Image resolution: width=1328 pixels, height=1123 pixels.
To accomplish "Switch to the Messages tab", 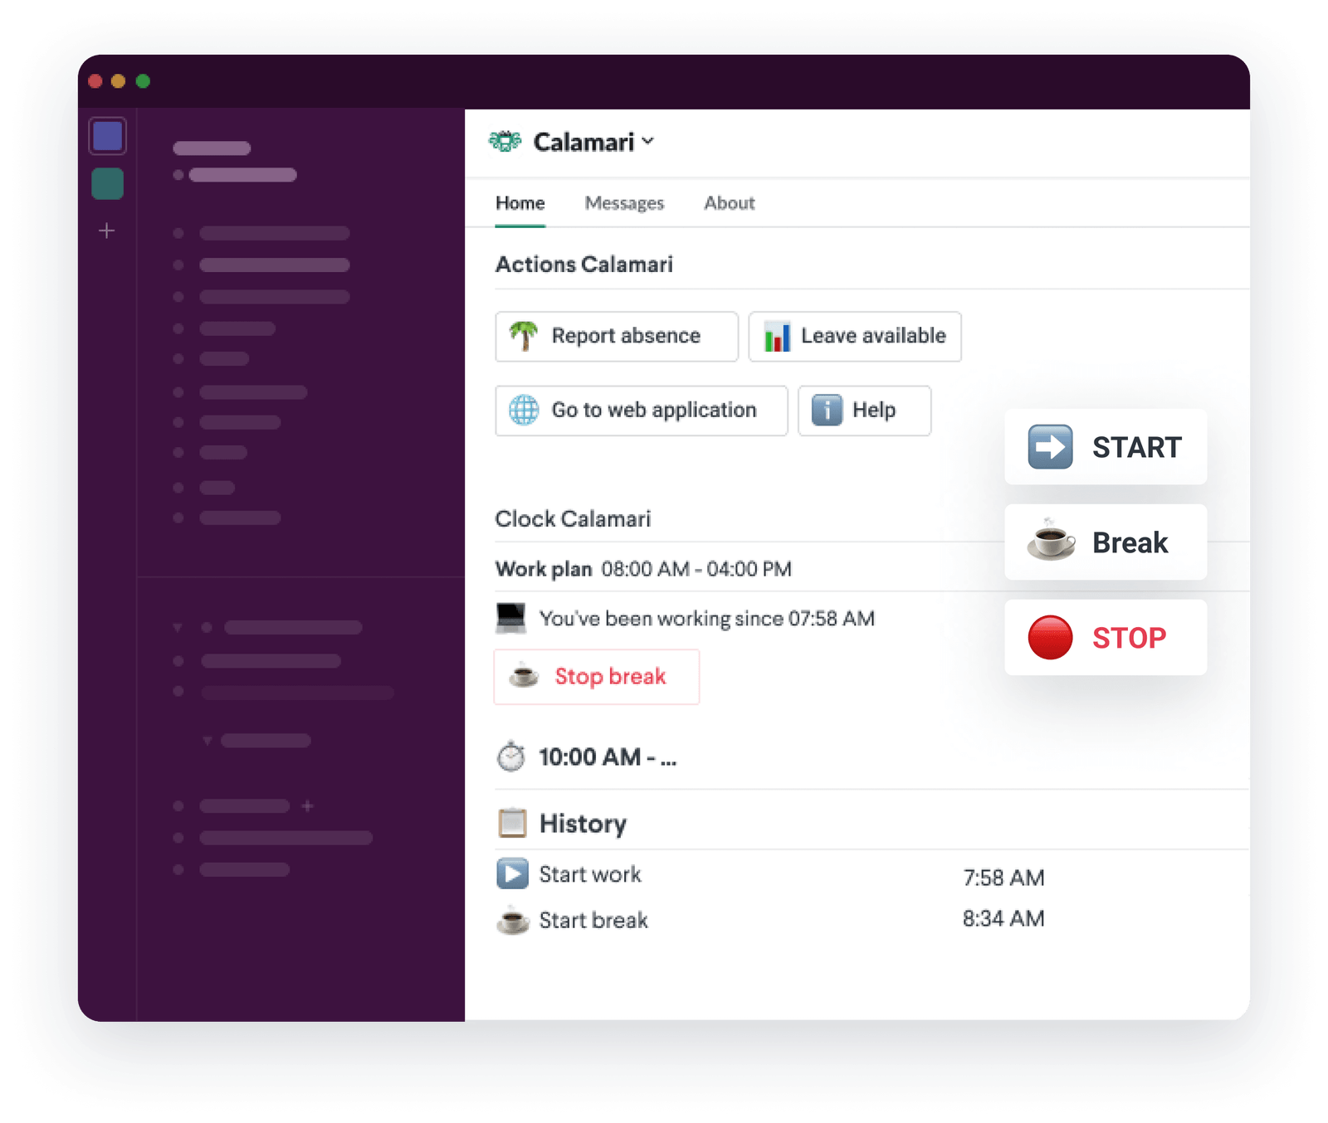I will [x=624, y=203].
